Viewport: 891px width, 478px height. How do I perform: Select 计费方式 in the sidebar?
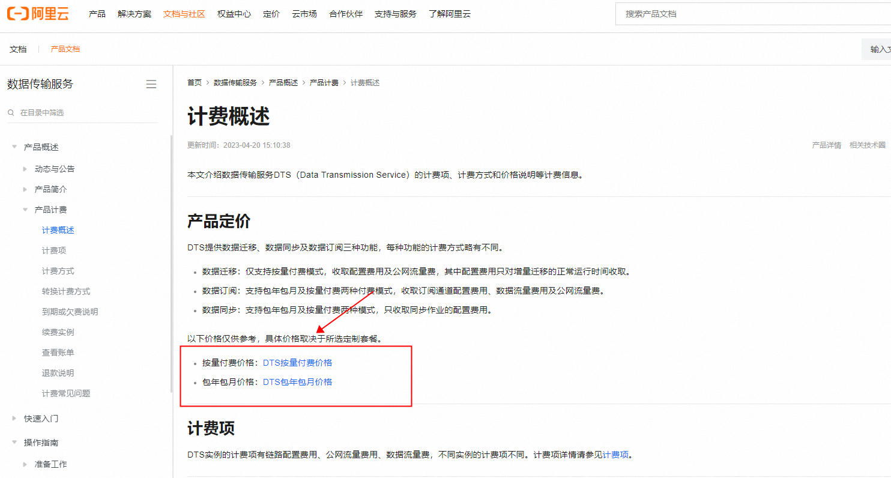(x=58, y=271)
